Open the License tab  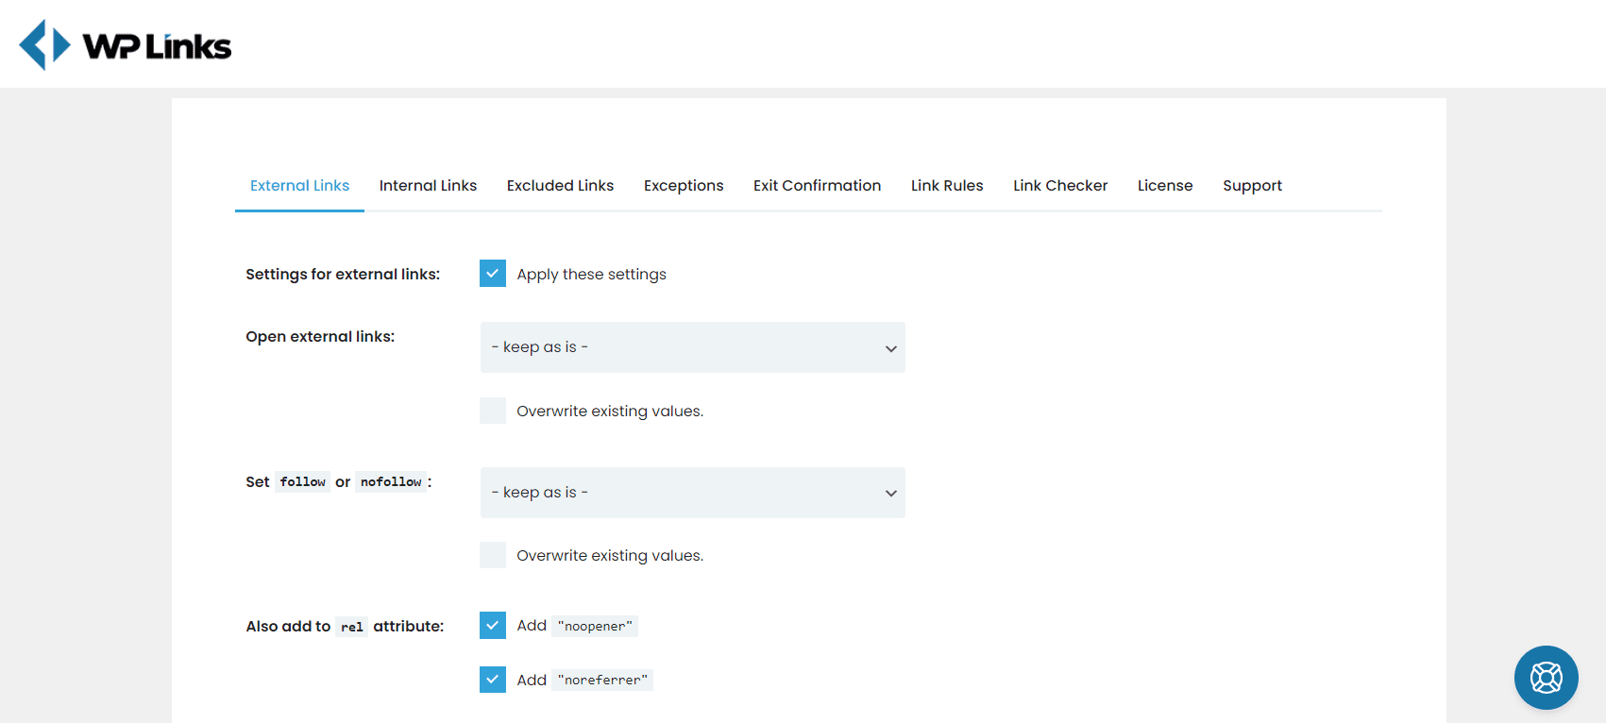tap(1165, 186)
